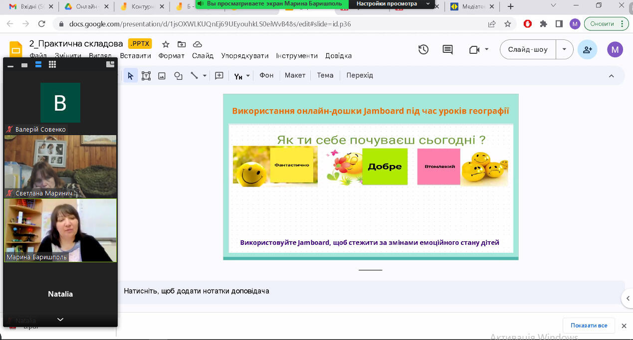The image size is (633, 340).
Task: Star the presentation 2_Практична складова
Action: 166,44
